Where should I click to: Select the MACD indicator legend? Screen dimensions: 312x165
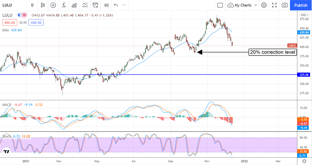pyautogui.click(x=7, y=105)
